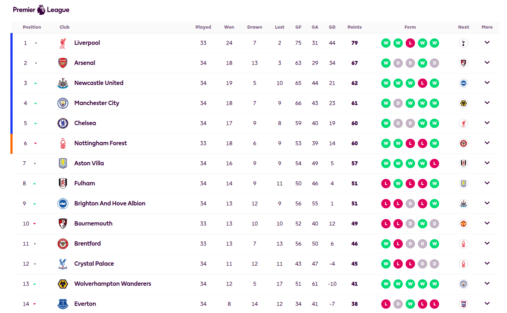Expand Liverpool's row details chevron

(x=487, y=42)
